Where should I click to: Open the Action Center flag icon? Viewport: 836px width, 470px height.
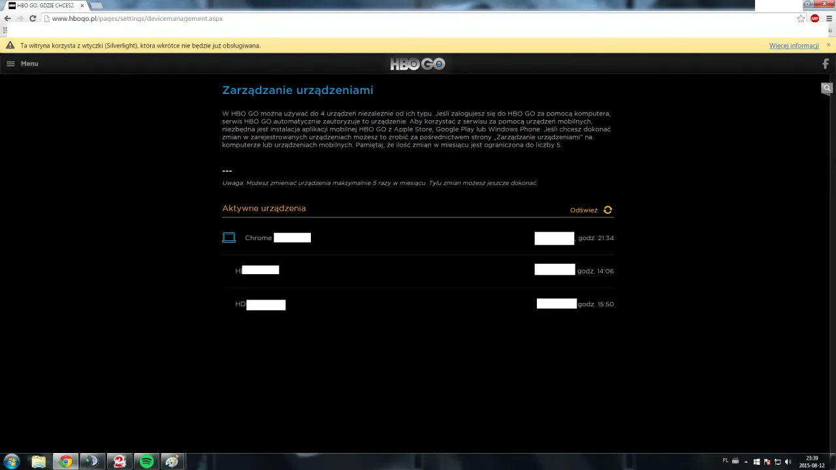point(767,462)
